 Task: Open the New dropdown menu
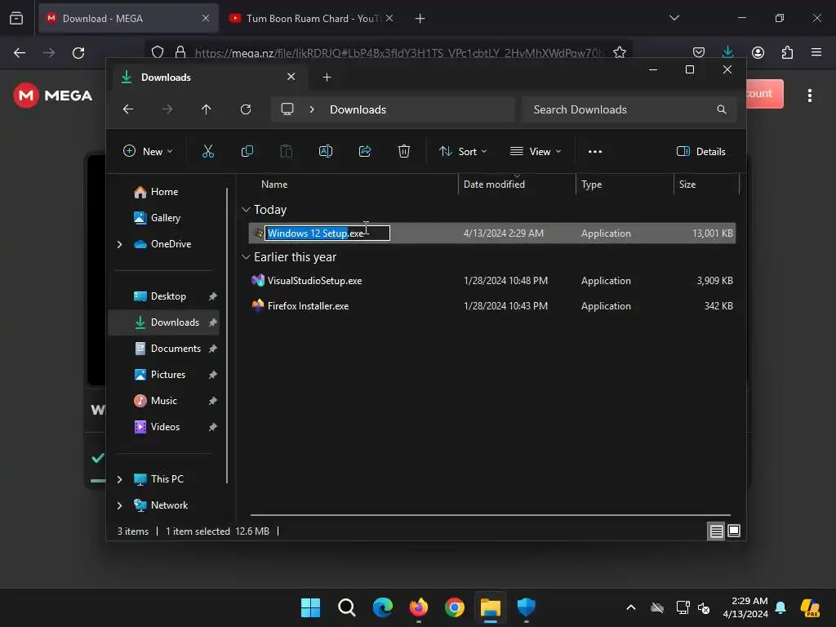(148, 151)
